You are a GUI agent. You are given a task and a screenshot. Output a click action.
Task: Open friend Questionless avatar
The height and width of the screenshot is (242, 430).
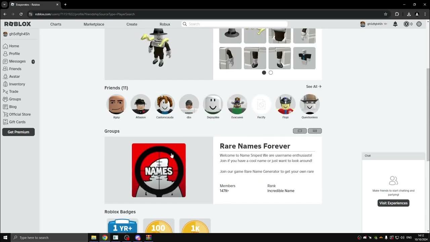pos(310,104)
